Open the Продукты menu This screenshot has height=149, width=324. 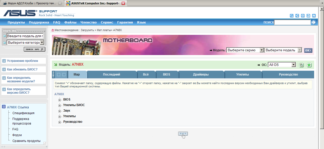pyautogui.click(x=16, y=22)
